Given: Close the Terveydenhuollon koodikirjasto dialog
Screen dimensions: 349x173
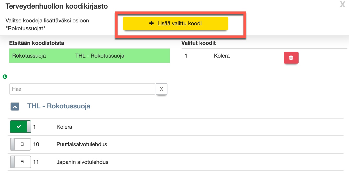Looking at the screenshot, I should pyautogui.click(x=342, y=5).
